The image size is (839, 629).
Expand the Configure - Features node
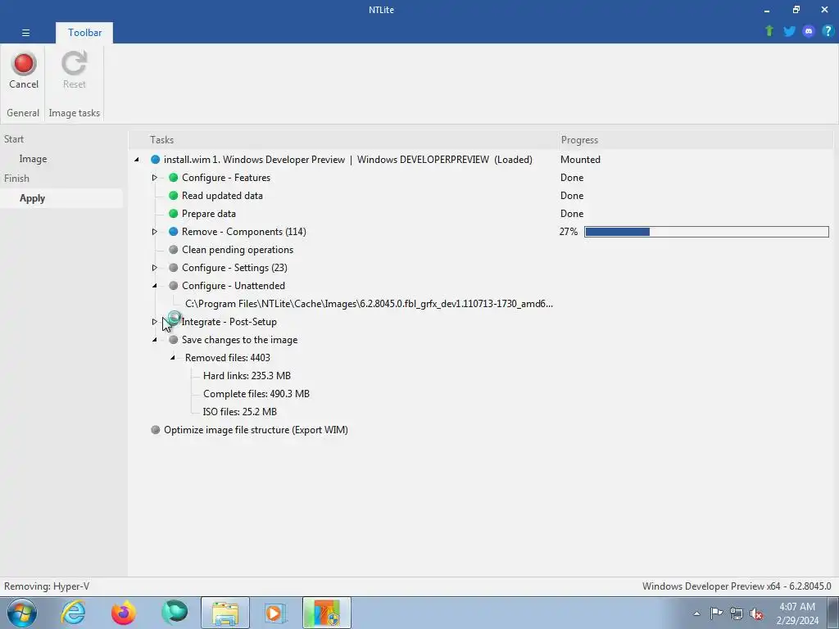[x=154, y=178]
